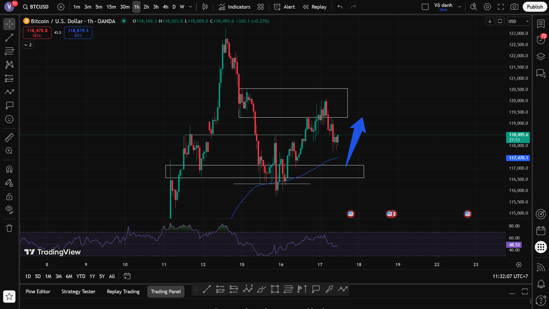Set date range to 1D
The image size is (549, 309).
28,276
